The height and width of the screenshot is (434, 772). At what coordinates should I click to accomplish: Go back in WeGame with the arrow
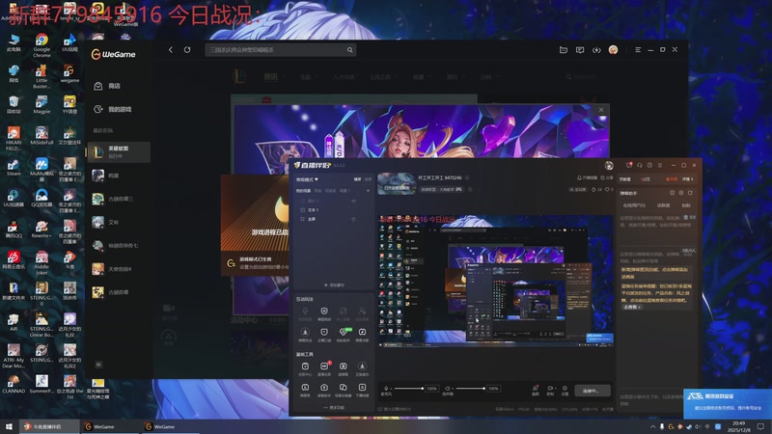click(171, 50)
